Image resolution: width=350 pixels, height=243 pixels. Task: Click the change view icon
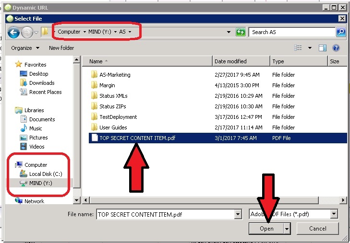[x=298, y=47]
